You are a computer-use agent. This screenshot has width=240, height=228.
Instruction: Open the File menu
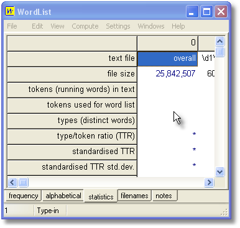(x=12, y=26)
